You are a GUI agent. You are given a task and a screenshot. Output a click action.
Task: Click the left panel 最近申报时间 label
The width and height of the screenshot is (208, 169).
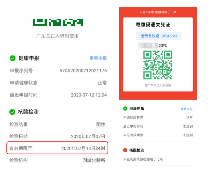(24, 95)
